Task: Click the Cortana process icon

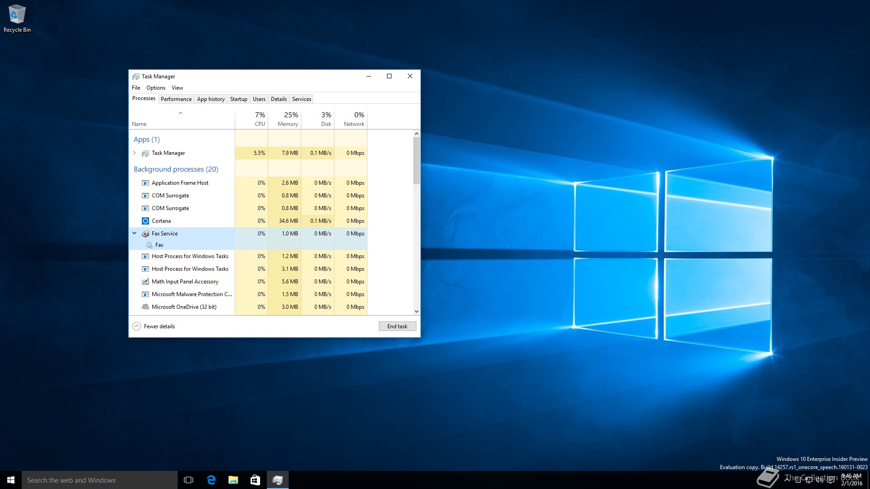Action: tap(145, 221)
